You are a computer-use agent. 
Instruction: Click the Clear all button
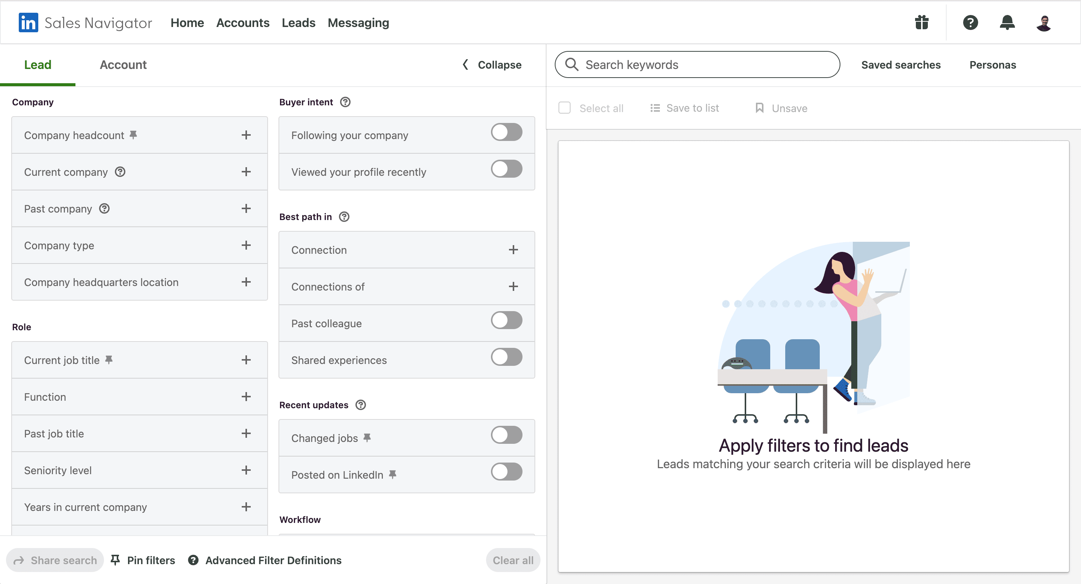pyautogui.click(x=513, y=560)
